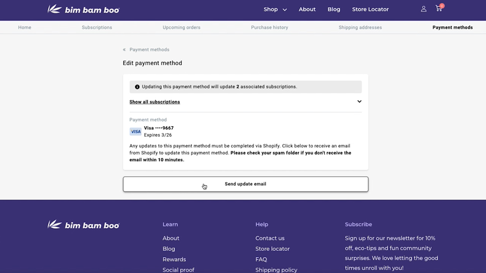Expand the Shop dropdown menu
The image size is (486, 273).
point(275,9)
